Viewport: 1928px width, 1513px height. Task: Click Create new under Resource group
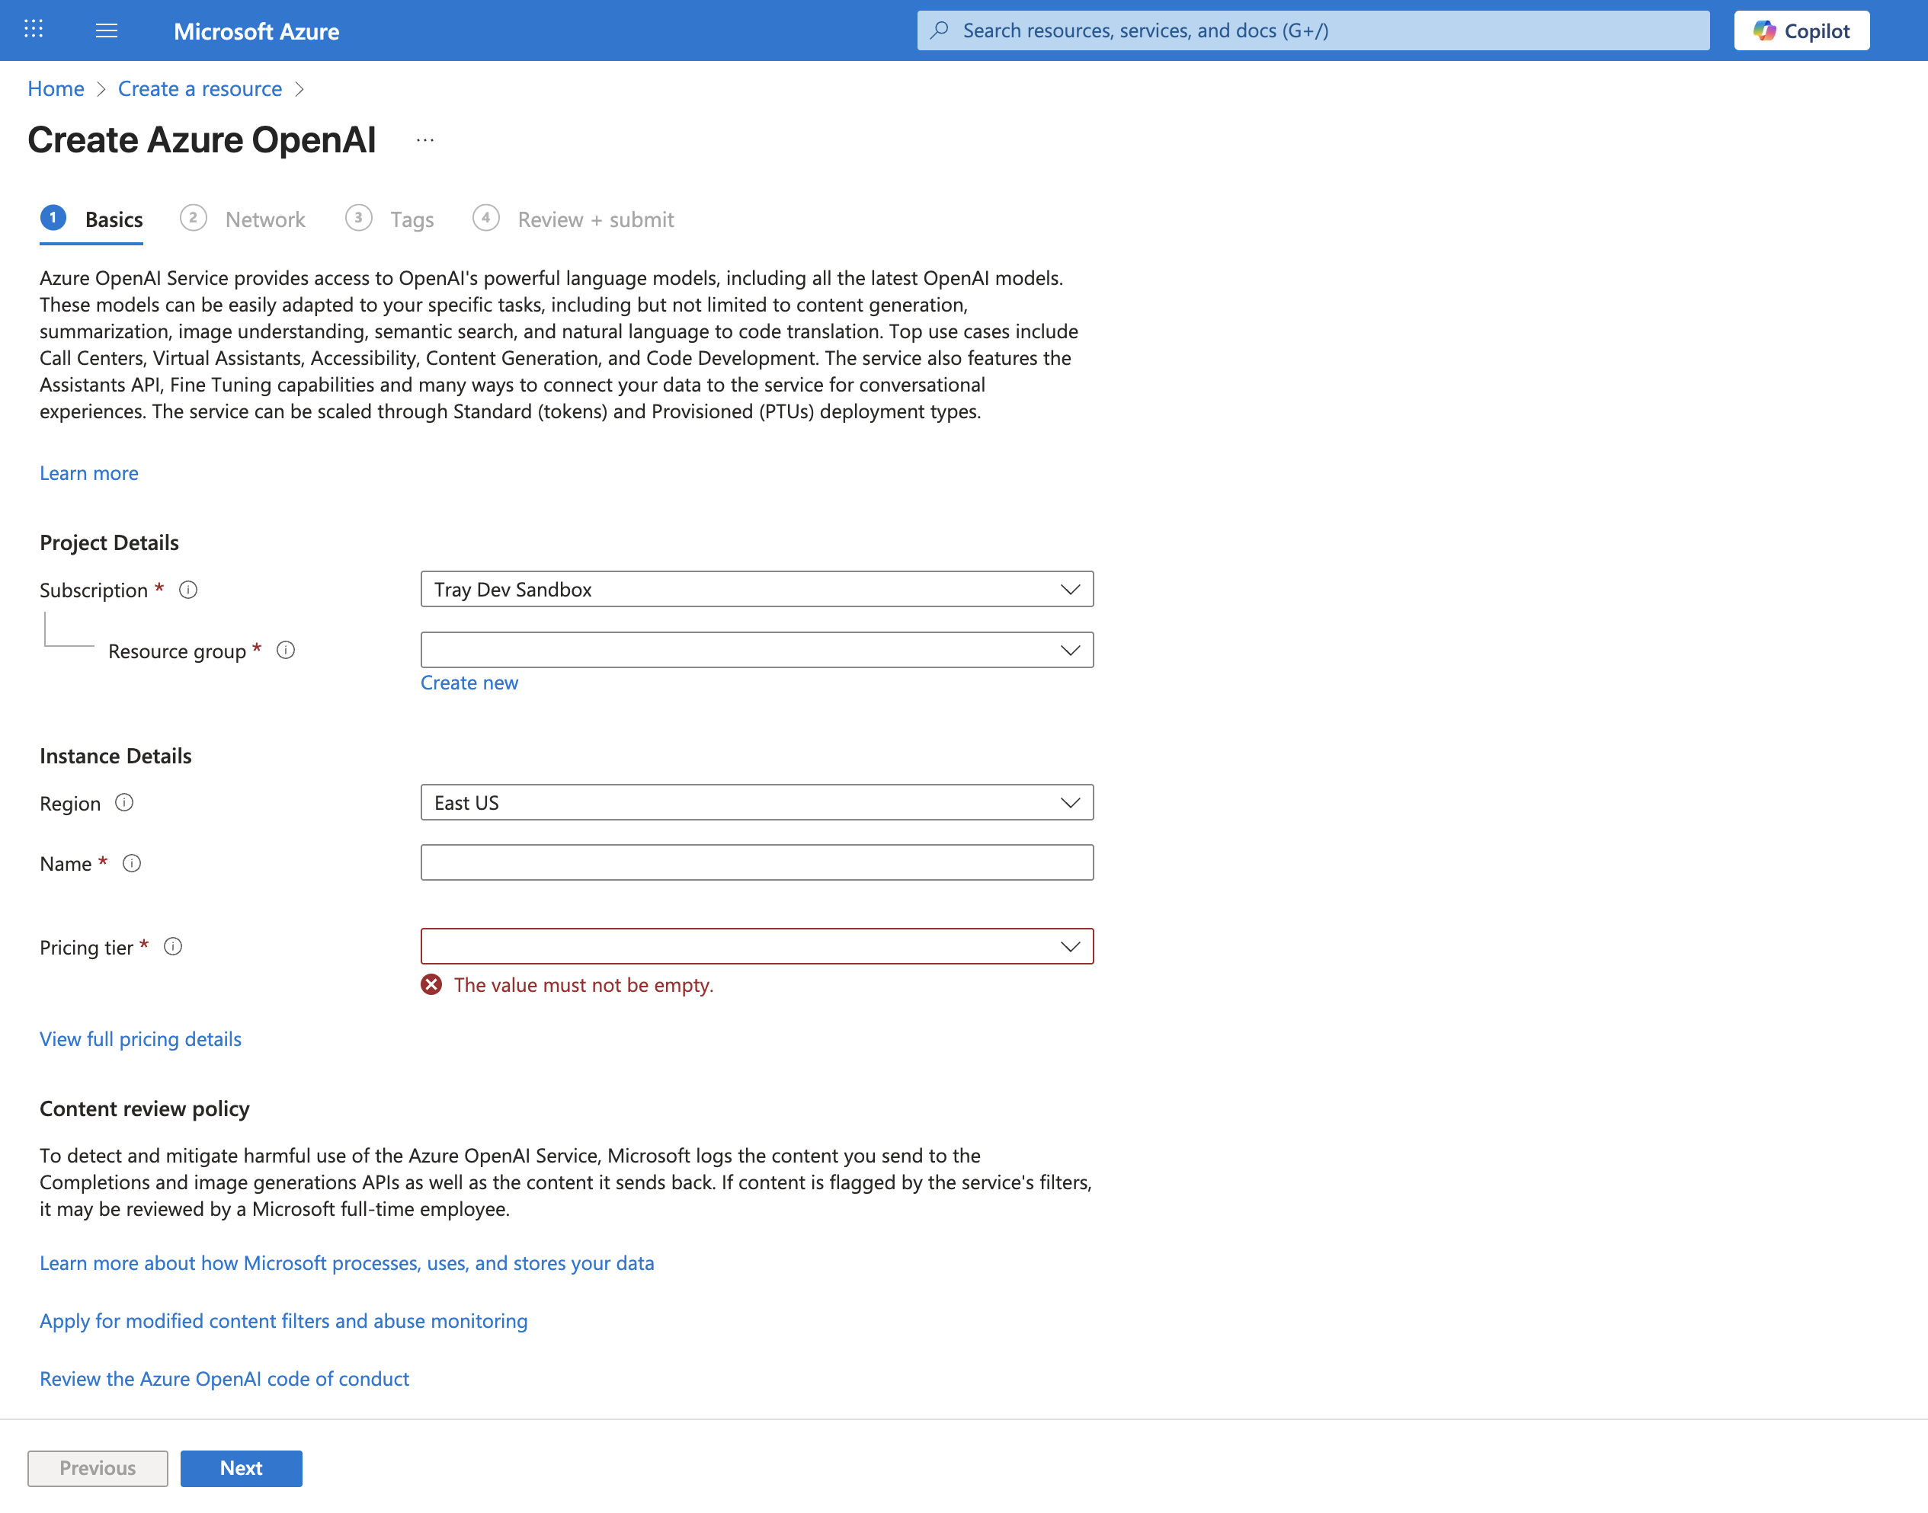point(469,682)
